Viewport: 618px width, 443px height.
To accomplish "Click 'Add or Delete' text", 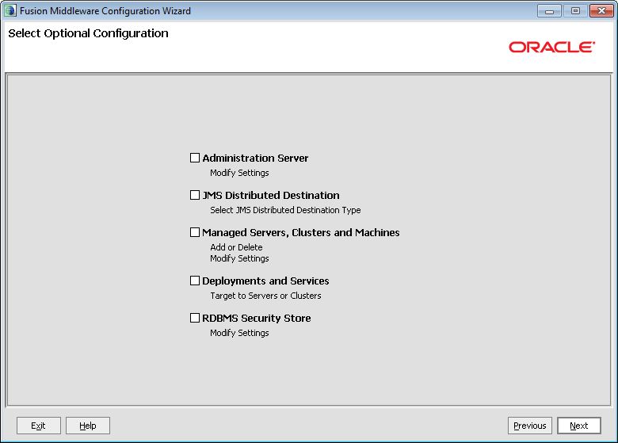I will (236, 247).
